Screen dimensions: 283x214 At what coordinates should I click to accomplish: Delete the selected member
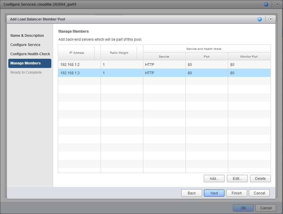[x=260, y=178]
